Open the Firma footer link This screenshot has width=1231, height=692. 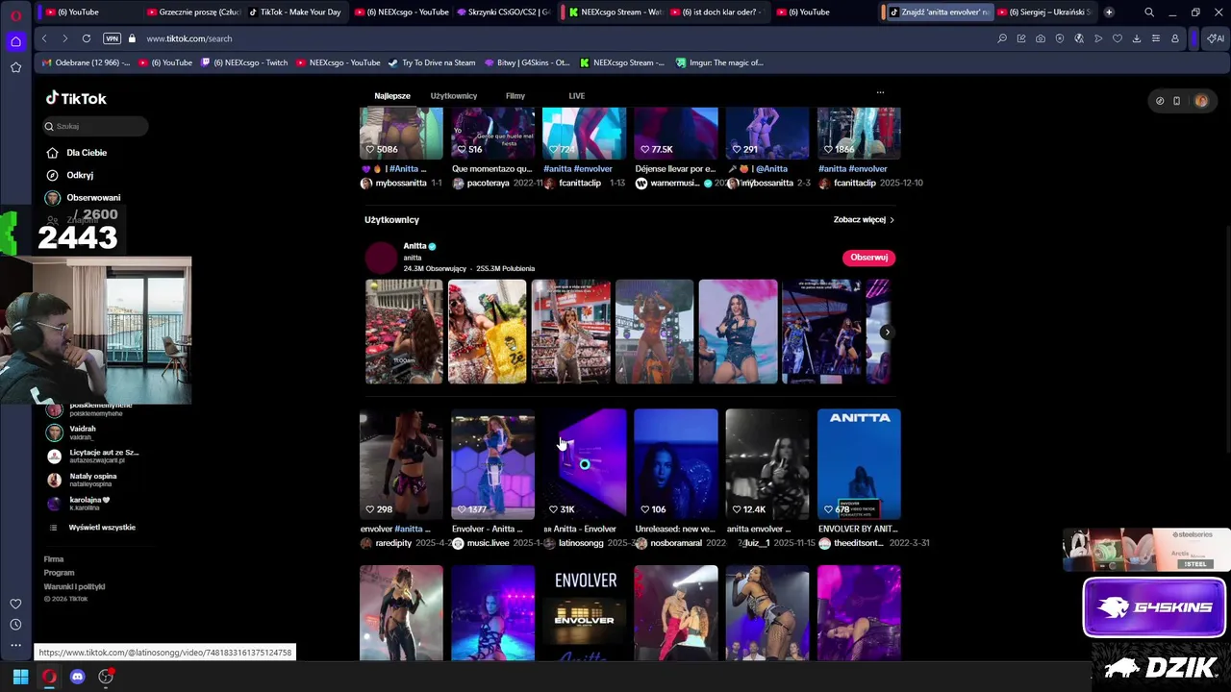[54, 559]
